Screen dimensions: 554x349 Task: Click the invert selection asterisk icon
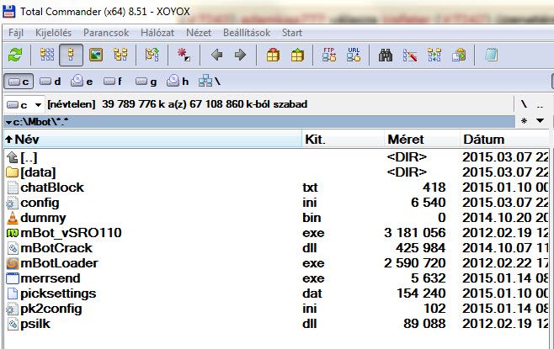point(184,55)
